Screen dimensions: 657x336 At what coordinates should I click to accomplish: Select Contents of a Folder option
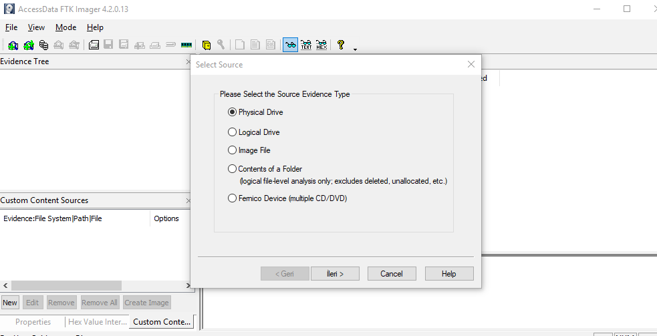click(x=232, y=169)
